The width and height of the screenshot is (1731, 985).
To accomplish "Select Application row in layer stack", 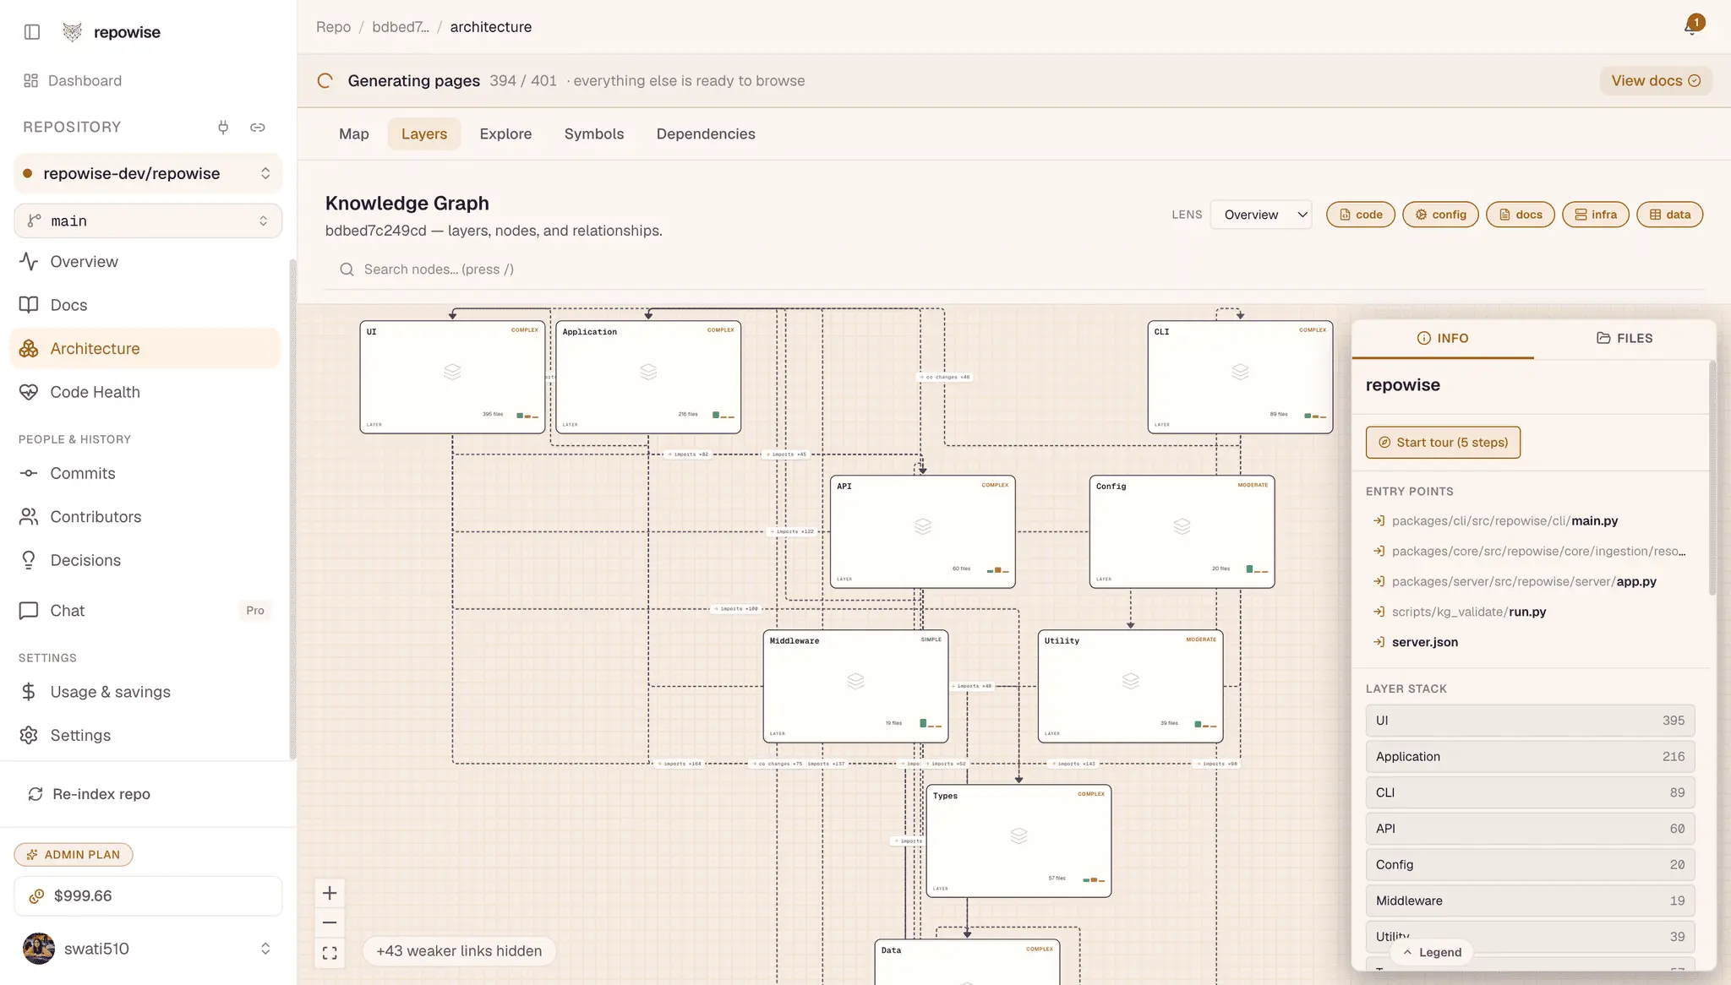I will click(1530, 757).
